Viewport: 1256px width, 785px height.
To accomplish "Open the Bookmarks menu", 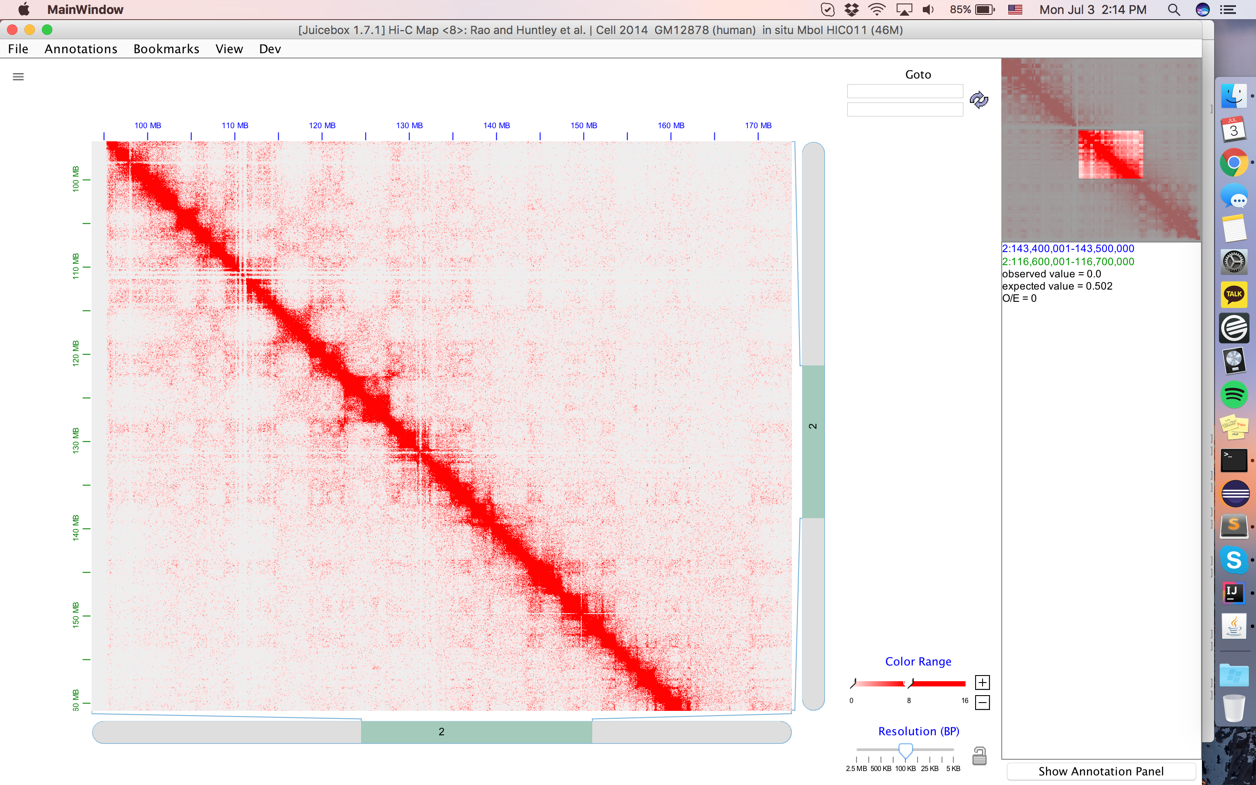I will pos(166,48).
